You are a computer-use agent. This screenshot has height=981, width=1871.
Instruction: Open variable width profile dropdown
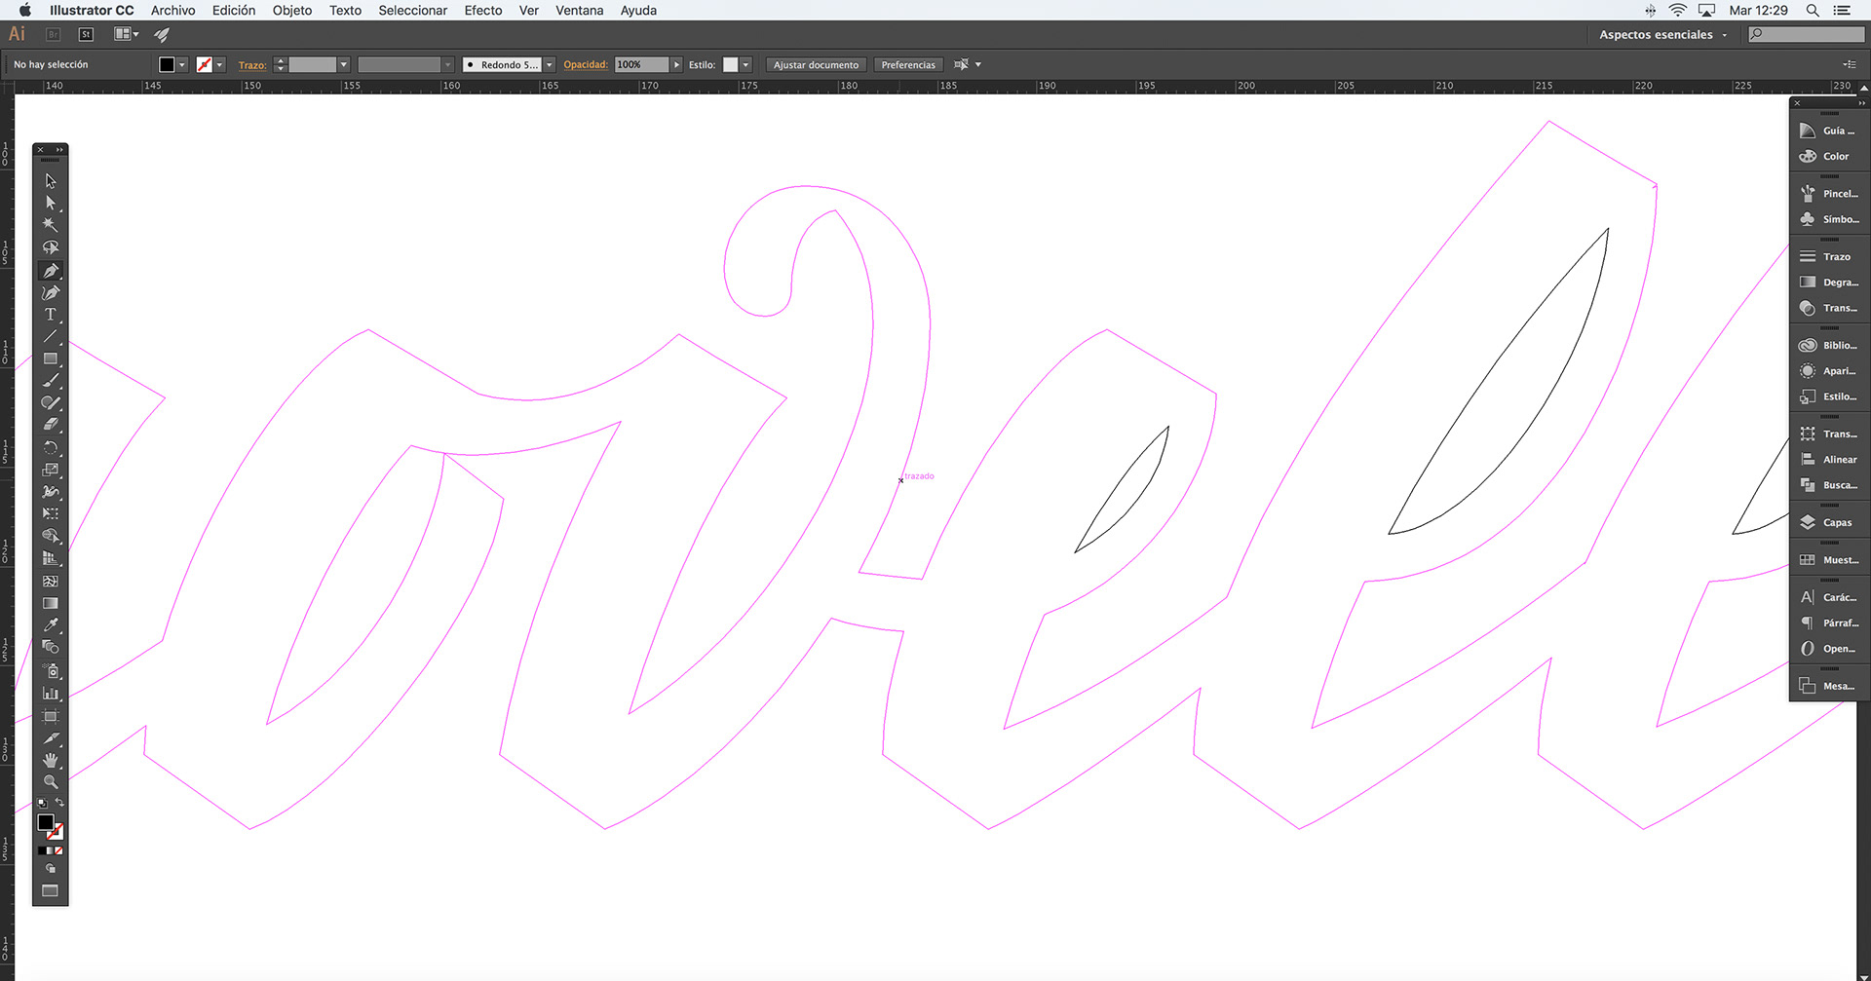pos(448,64)
